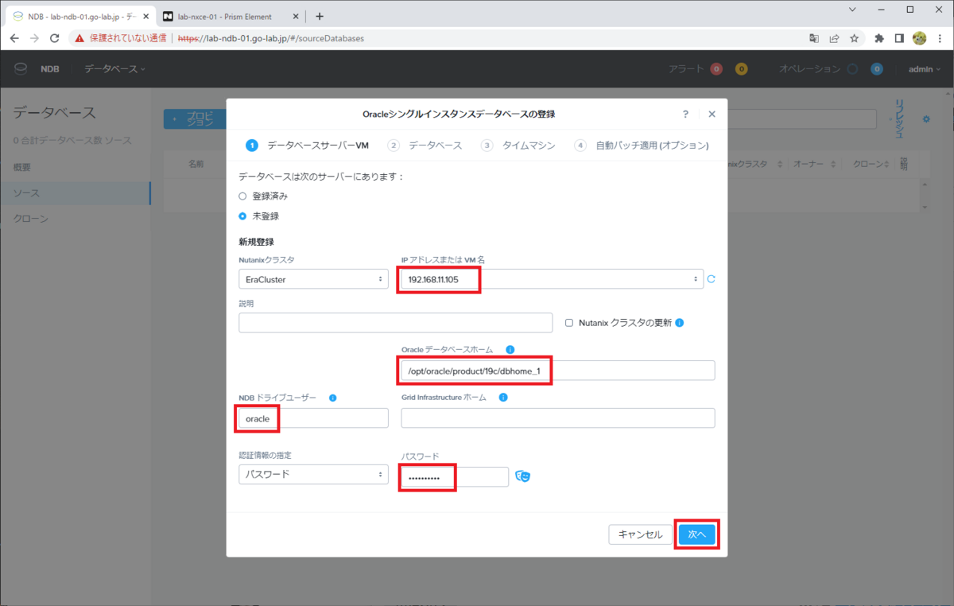Select 未登録 radio button
This screenshot has height=606, width=954.
tap(242, 216)
